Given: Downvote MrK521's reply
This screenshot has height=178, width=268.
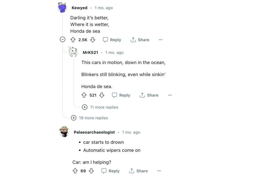Looking at the screenshot, I should (x=102, y=95).
